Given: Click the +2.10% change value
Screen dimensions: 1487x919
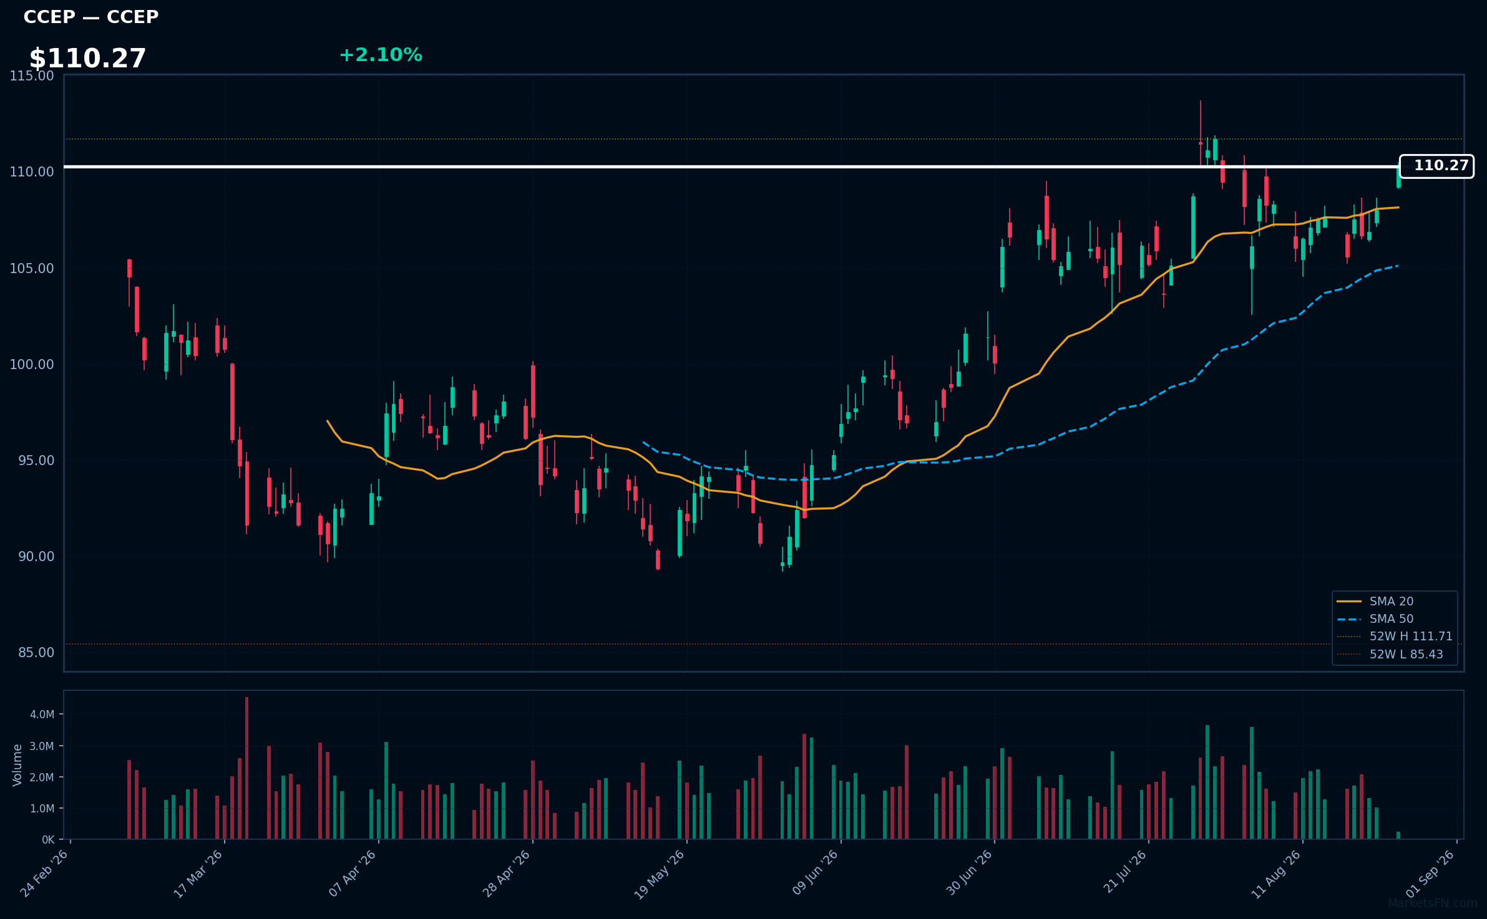Looking at the screenshot, I should (x=381, y=55).
